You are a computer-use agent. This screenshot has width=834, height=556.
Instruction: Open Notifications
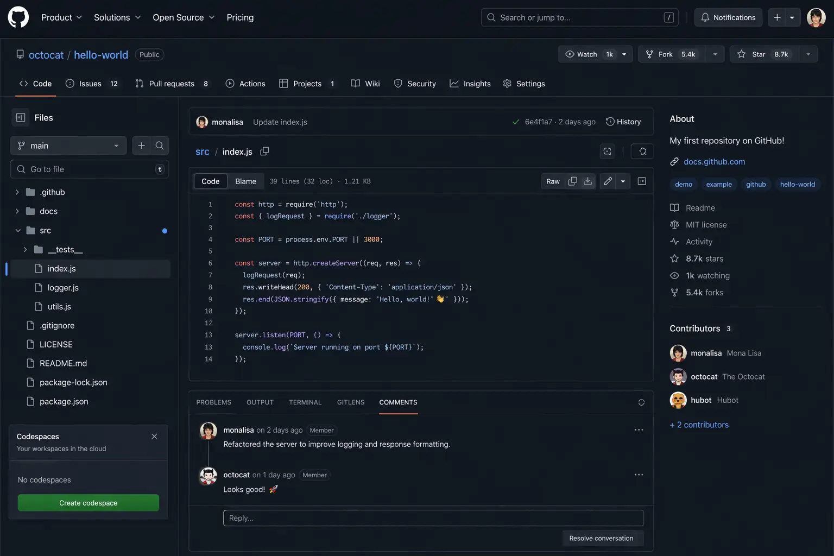(x=728, y=17)
